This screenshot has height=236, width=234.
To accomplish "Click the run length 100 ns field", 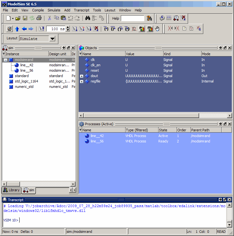I will pyautogui.click(x=56, y=29).
